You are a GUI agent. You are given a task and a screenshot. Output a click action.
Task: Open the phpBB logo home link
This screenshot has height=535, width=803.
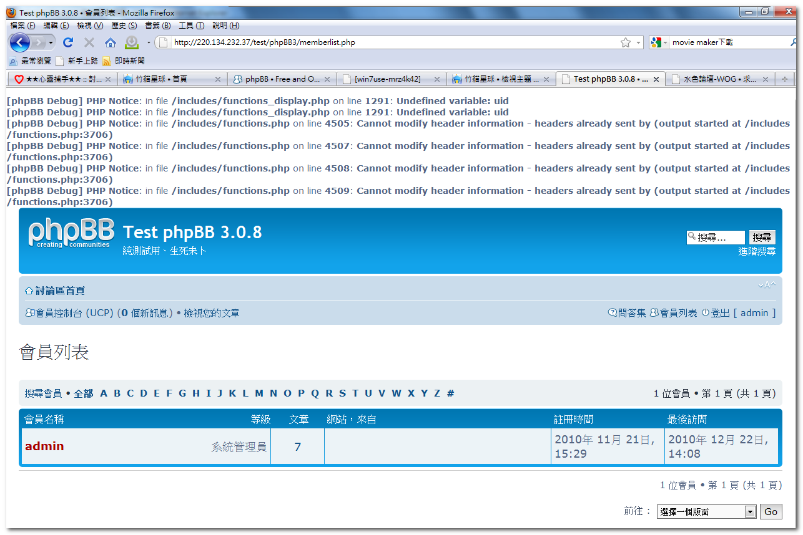tap(71, 234)
